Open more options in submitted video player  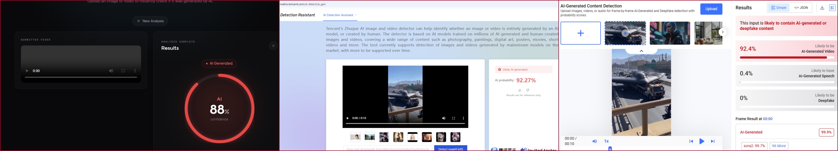(x=135, y=71)
